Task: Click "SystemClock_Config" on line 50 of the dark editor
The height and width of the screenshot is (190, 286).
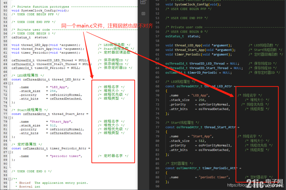Action: coord(191,4)
